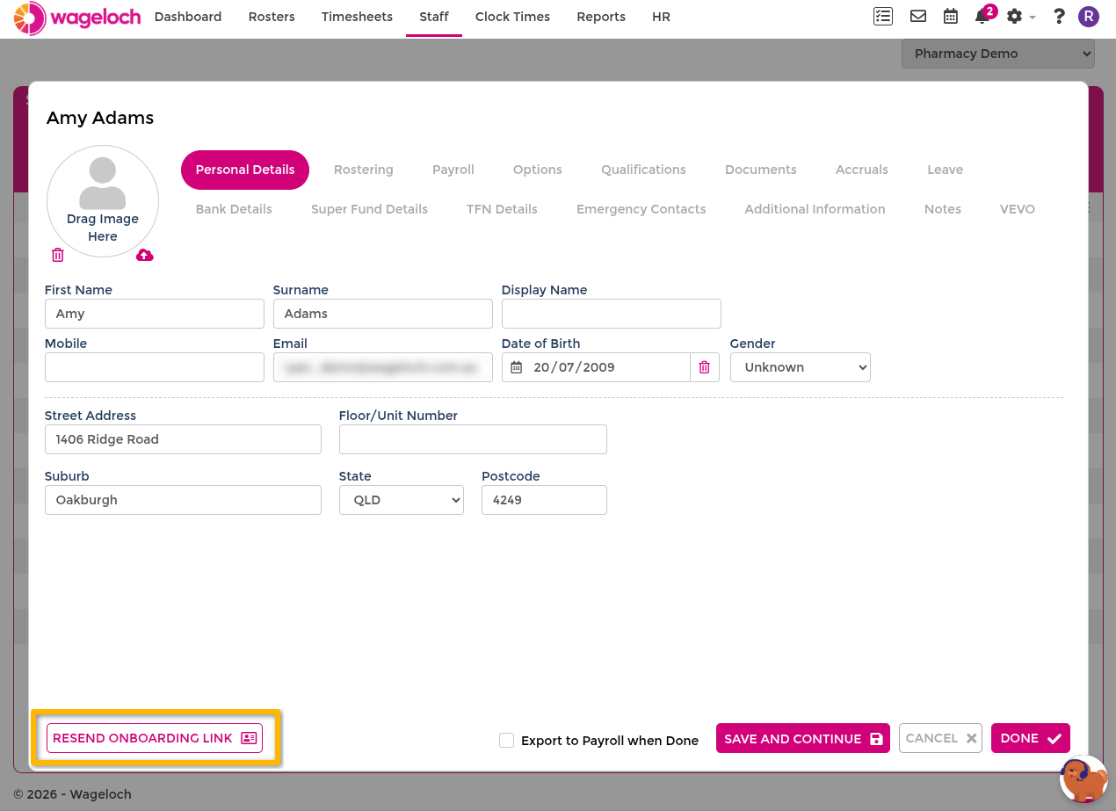This screenshot has height=811, width=1116.
Task: Click the empty Display Name field
Action: pos(612,314)
